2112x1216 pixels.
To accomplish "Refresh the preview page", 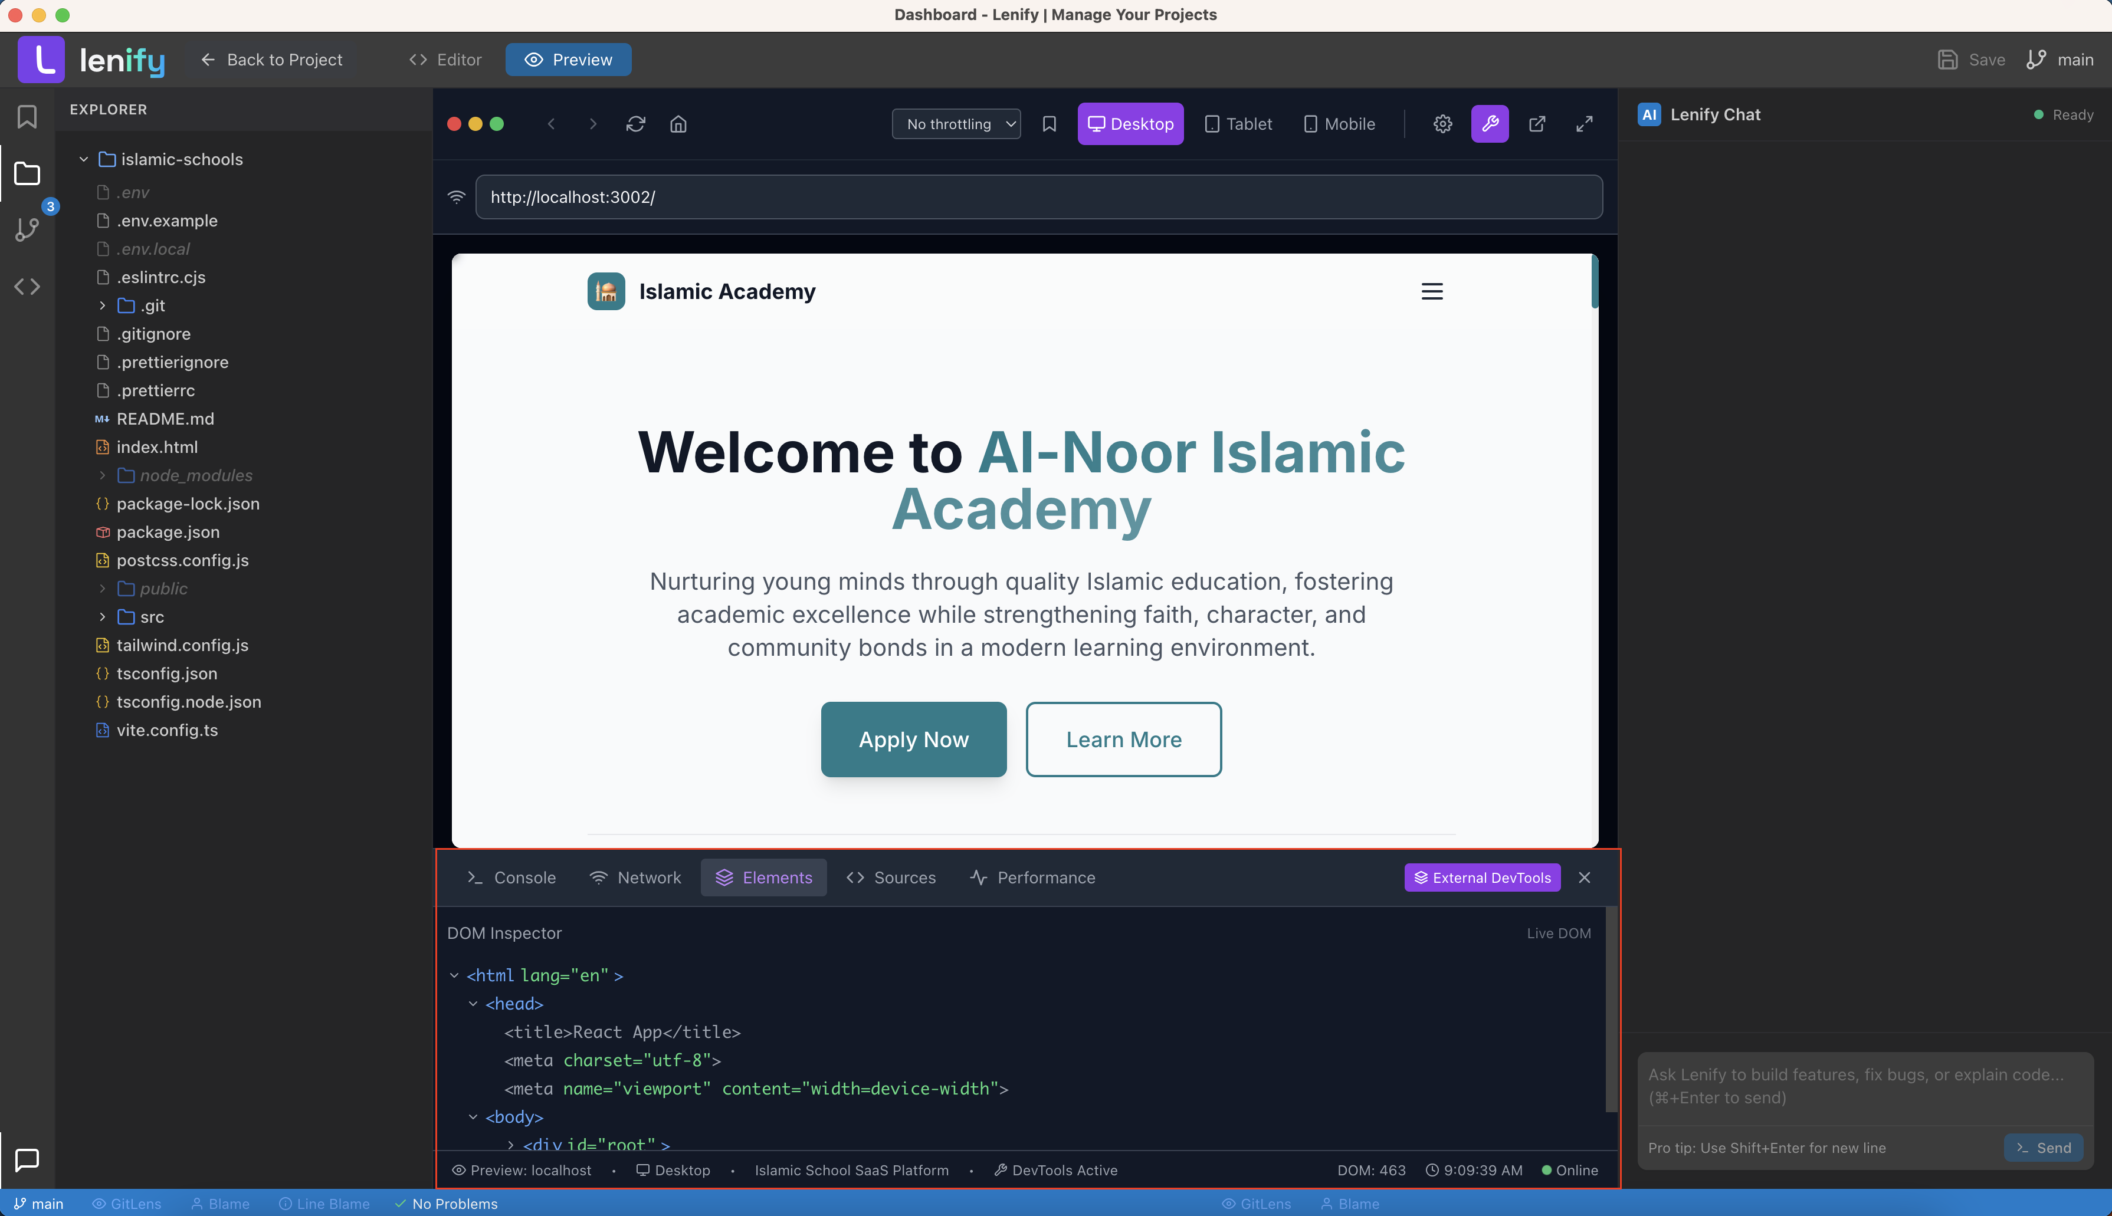I will pos(636,124).
